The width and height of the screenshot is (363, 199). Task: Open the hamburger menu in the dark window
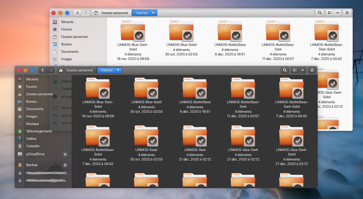coord(312,70)
